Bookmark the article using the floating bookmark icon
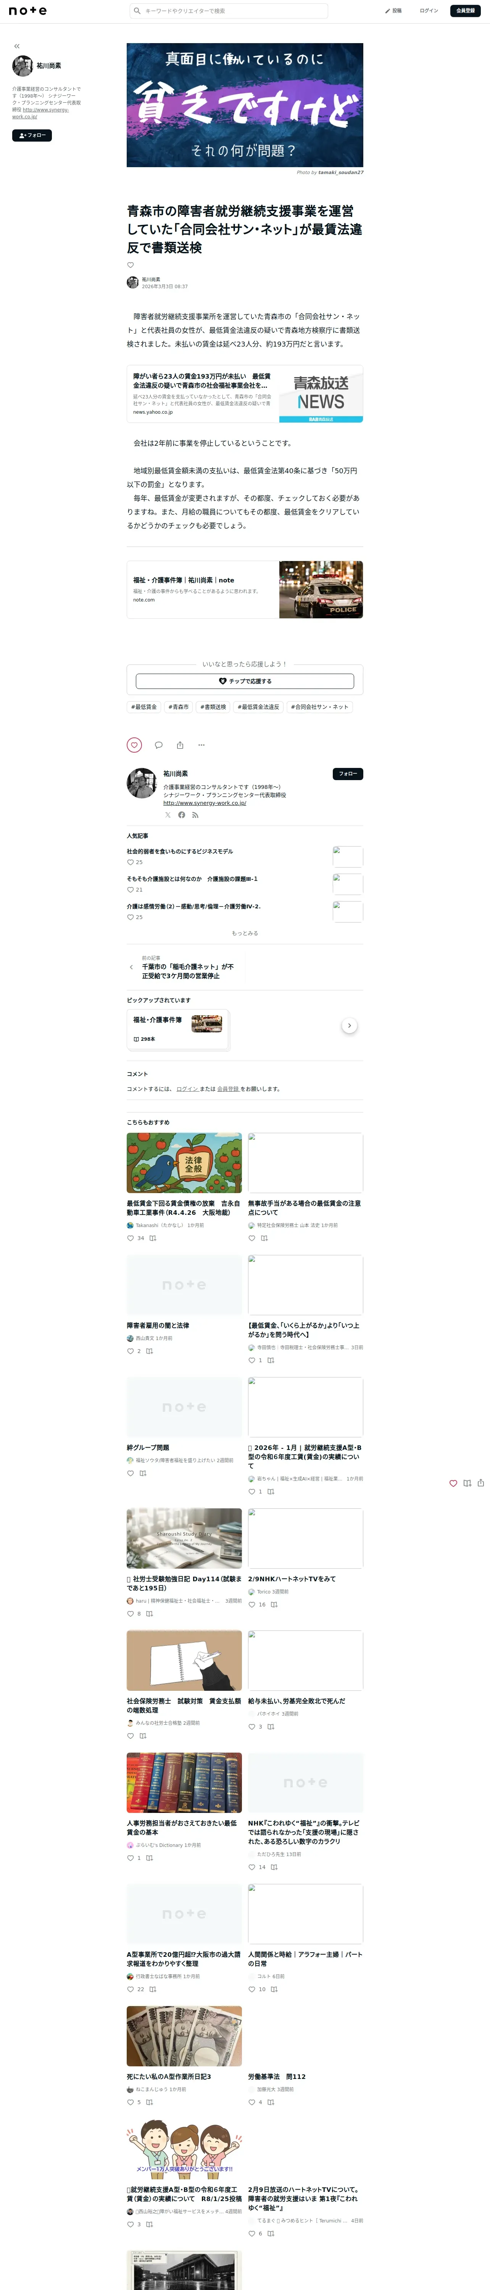The width and height of the screenshot is (490, 2290). 467,1483
